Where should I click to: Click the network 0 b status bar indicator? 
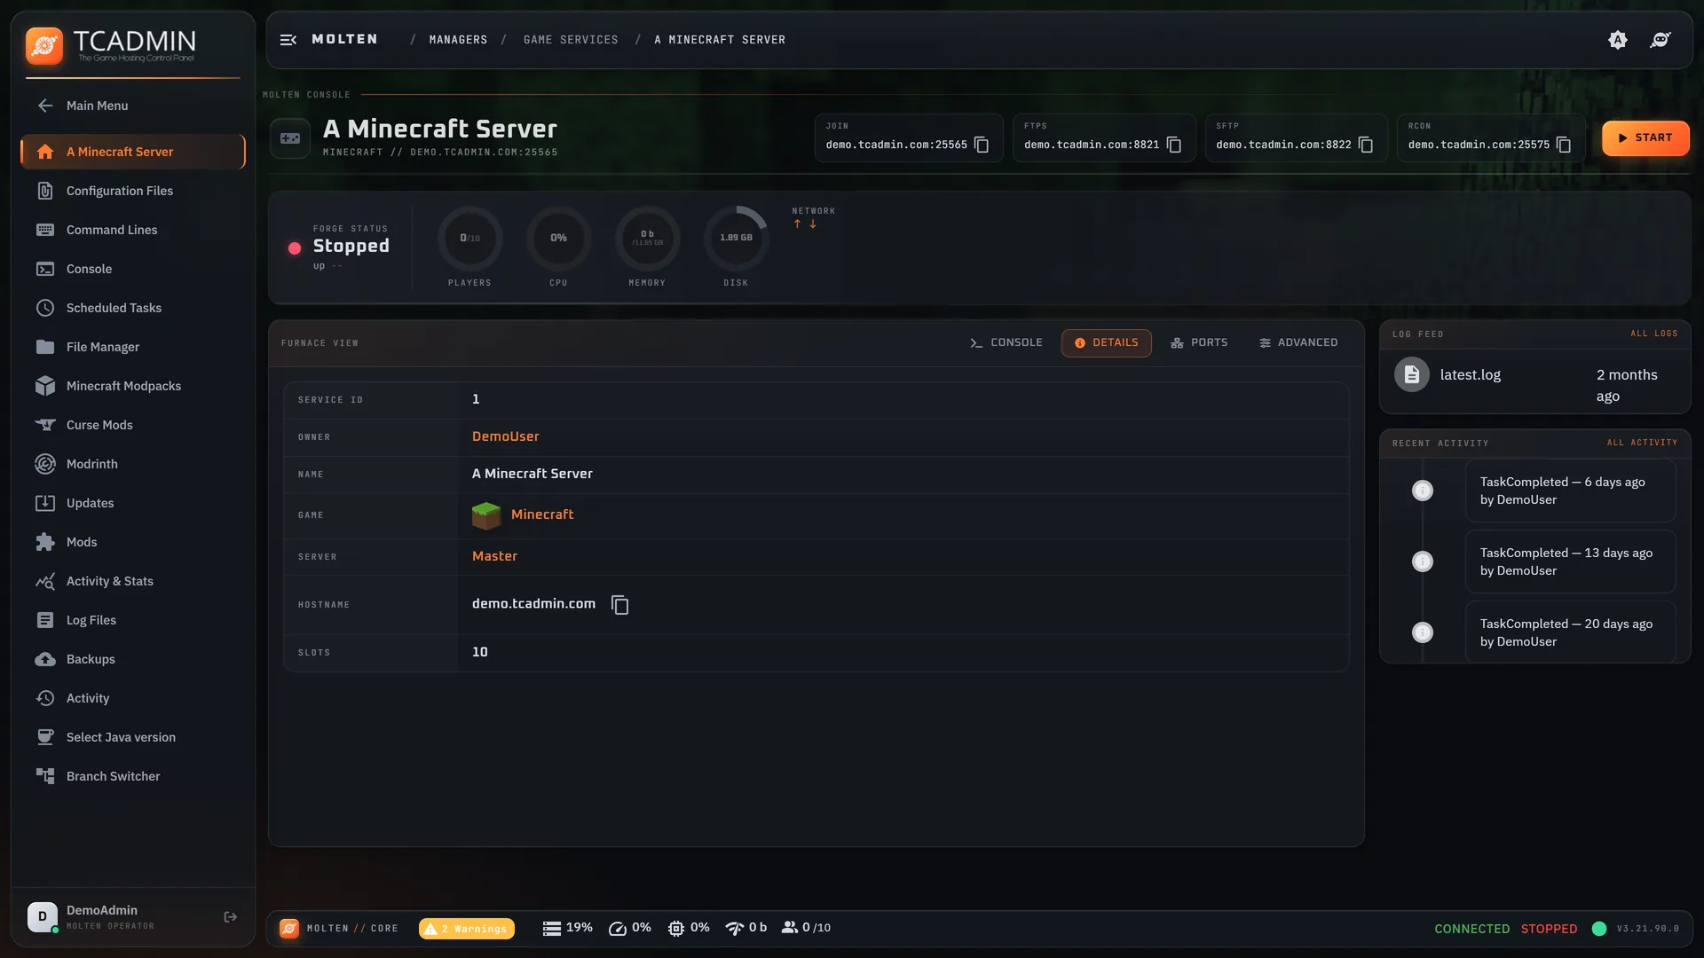coord(746,928)
